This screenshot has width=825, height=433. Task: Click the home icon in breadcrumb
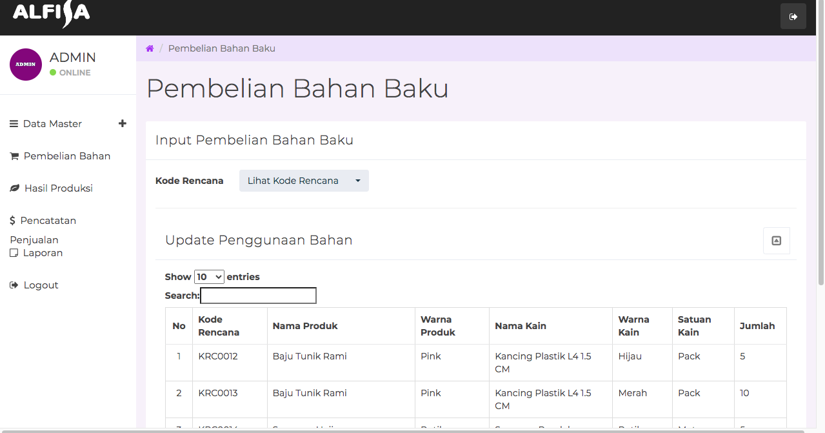point(150,48)
